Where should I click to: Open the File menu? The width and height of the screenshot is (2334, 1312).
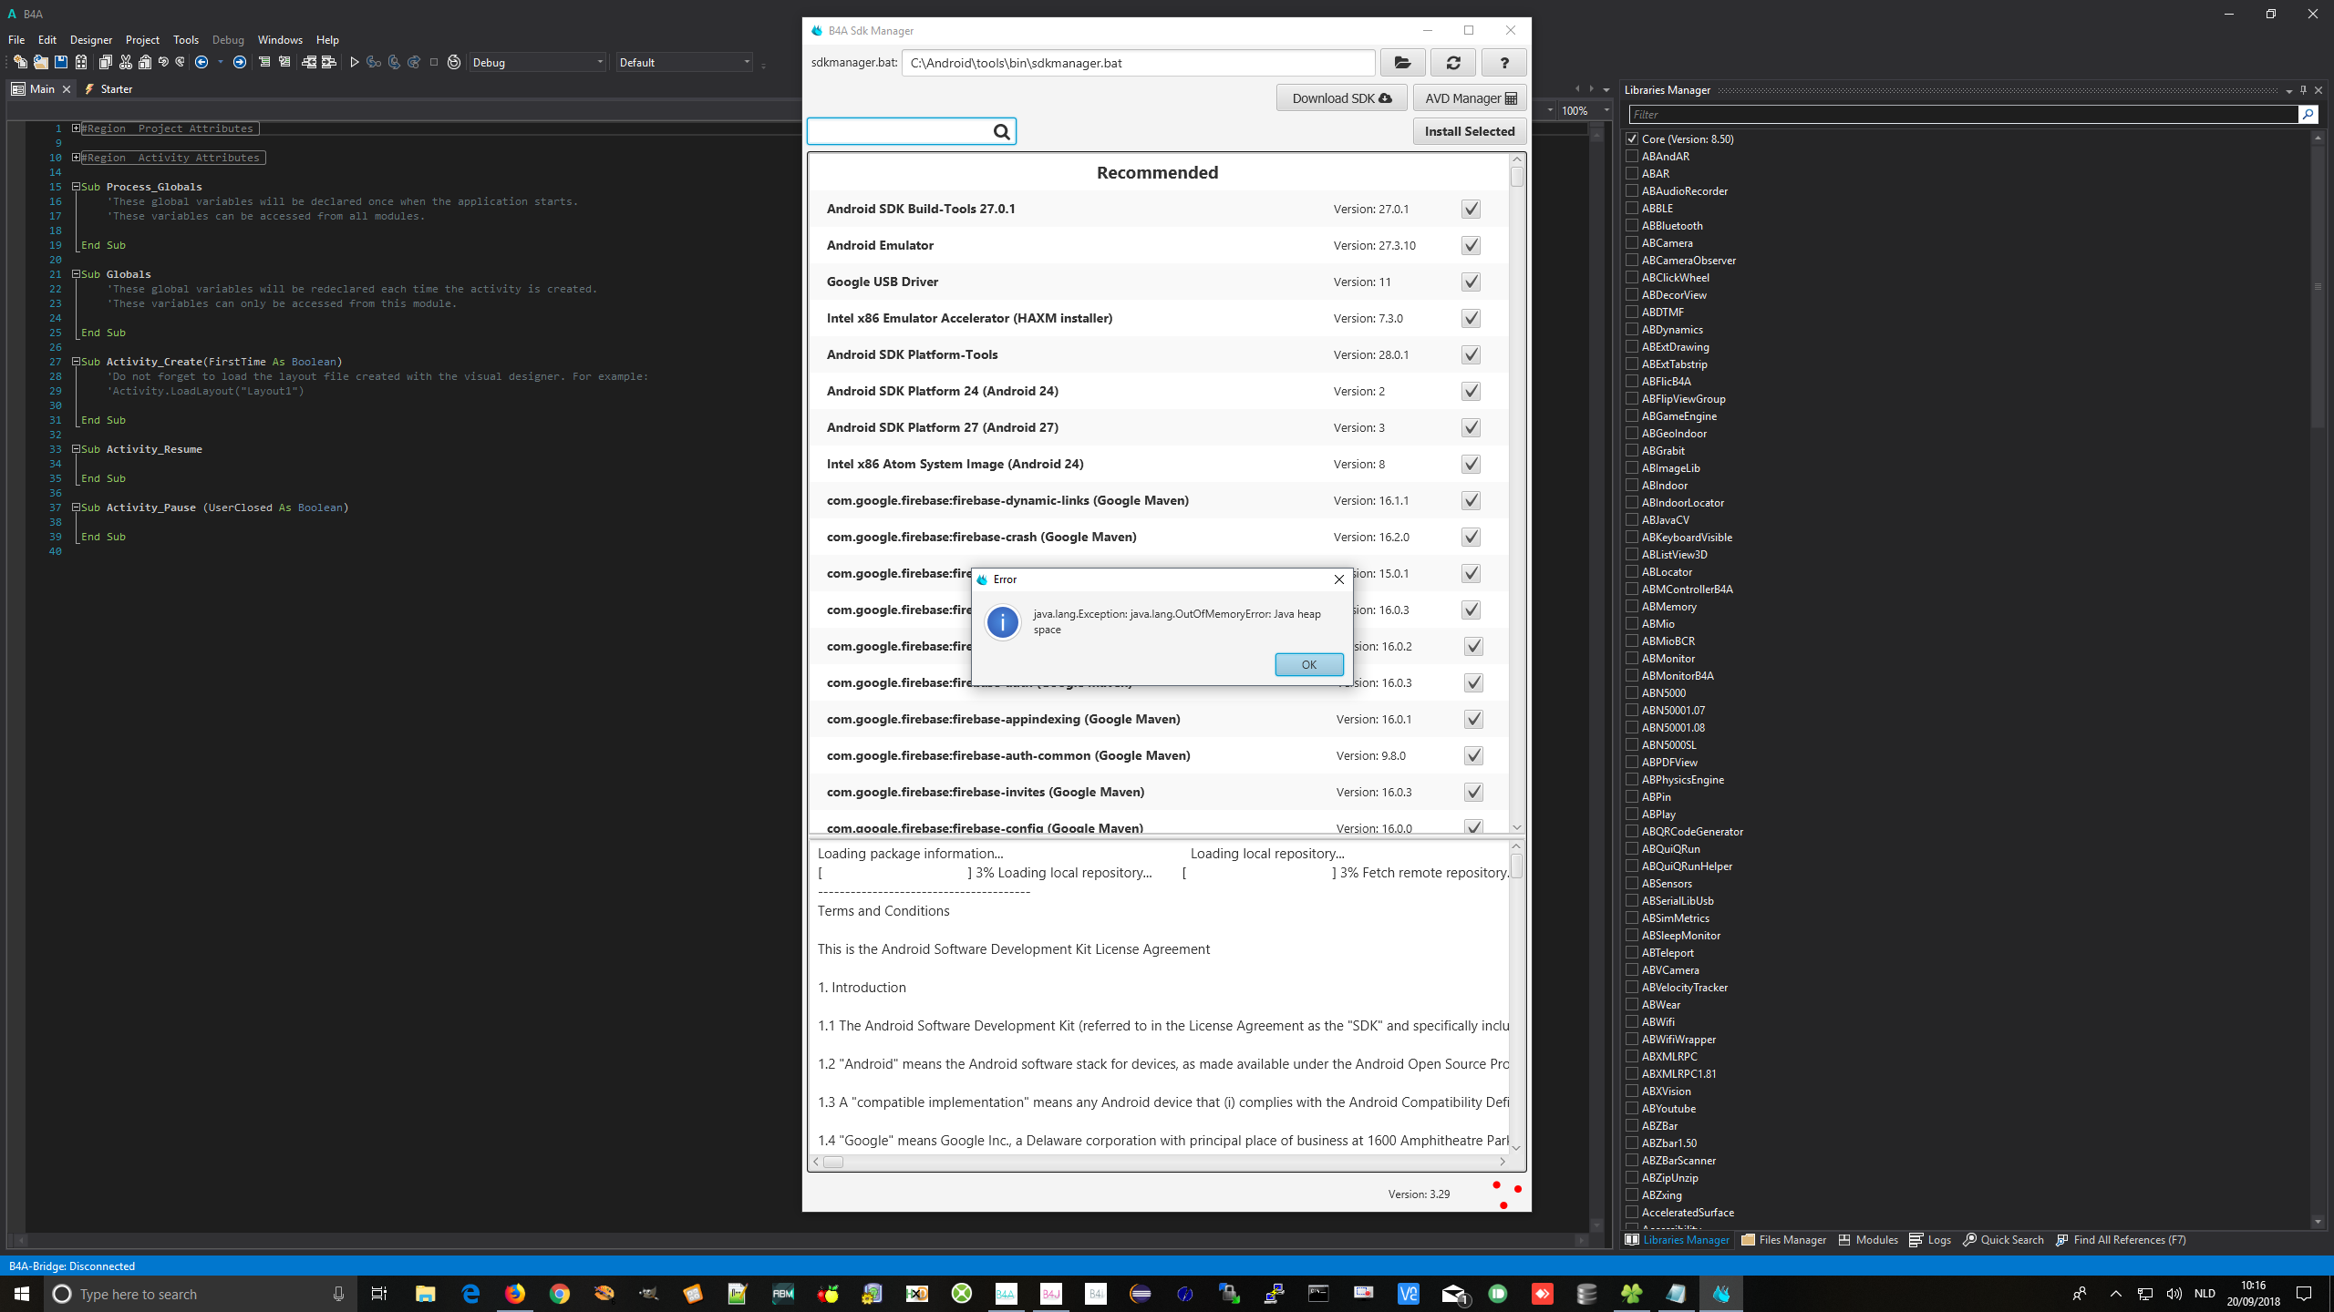(16, 39)
